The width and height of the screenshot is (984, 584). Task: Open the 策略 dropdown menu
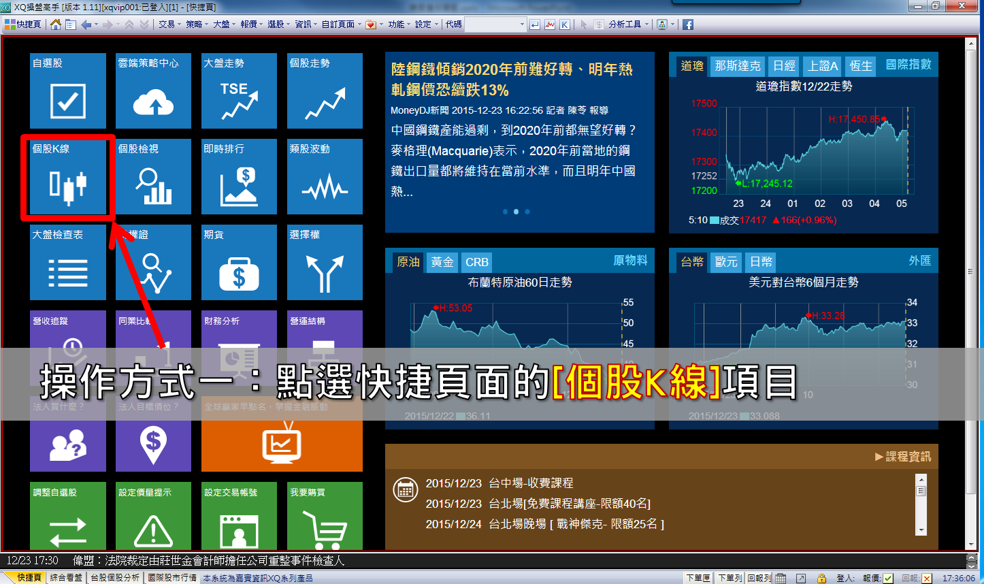[x=197, y=25]
